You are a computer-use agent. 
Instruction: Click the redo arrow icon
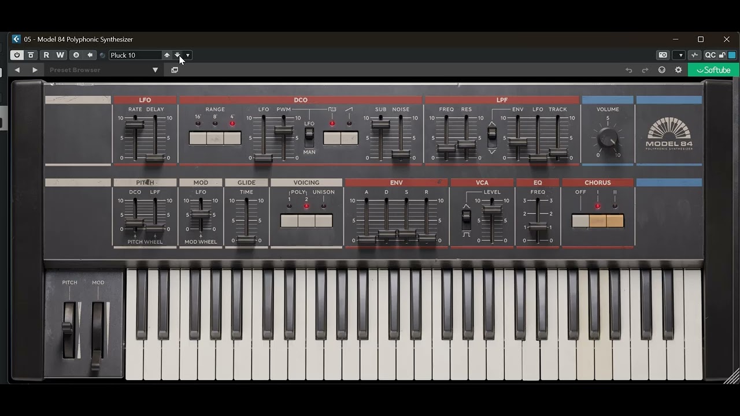click(645, 70)
